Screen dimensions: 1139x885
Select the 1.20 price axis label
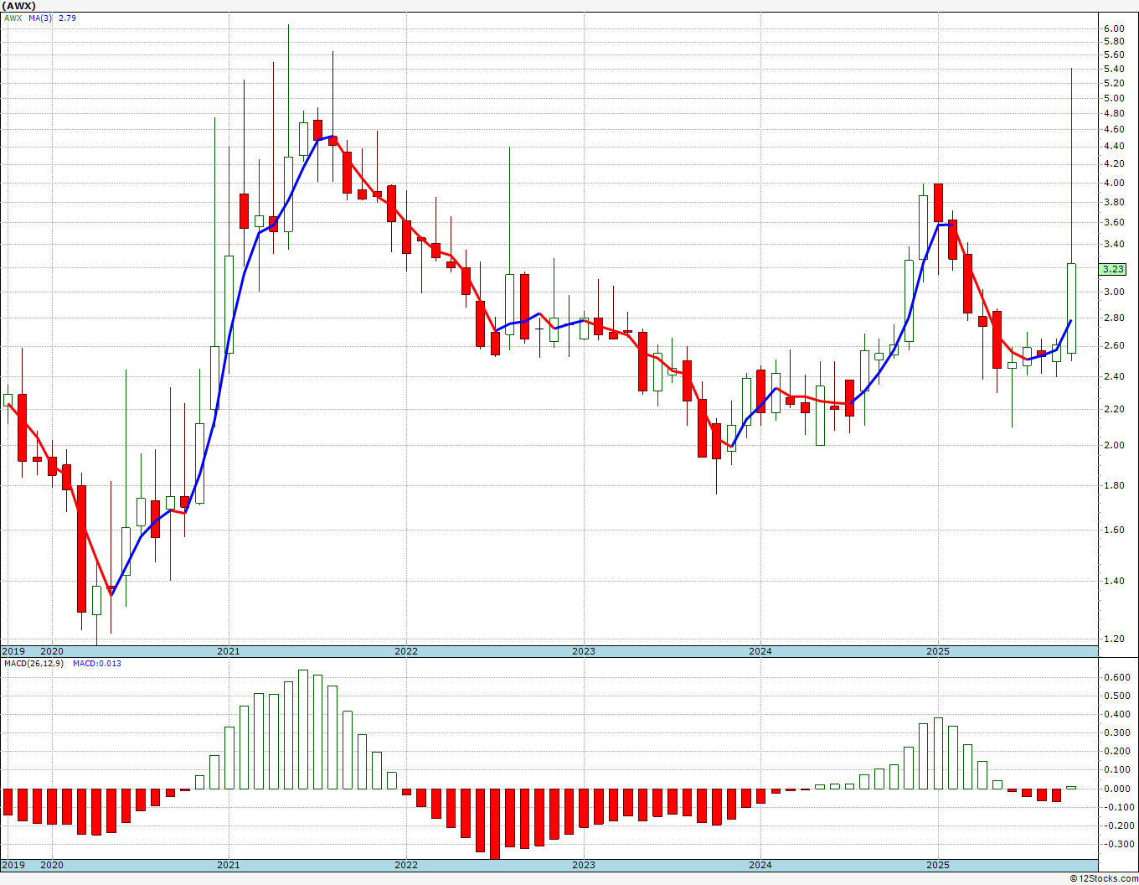tap(1113, 639)
